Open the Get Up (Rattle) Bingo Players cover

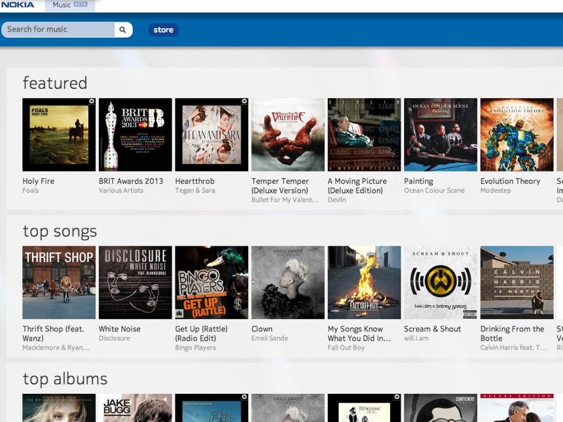pyautogui.click(x=212, y=282)
